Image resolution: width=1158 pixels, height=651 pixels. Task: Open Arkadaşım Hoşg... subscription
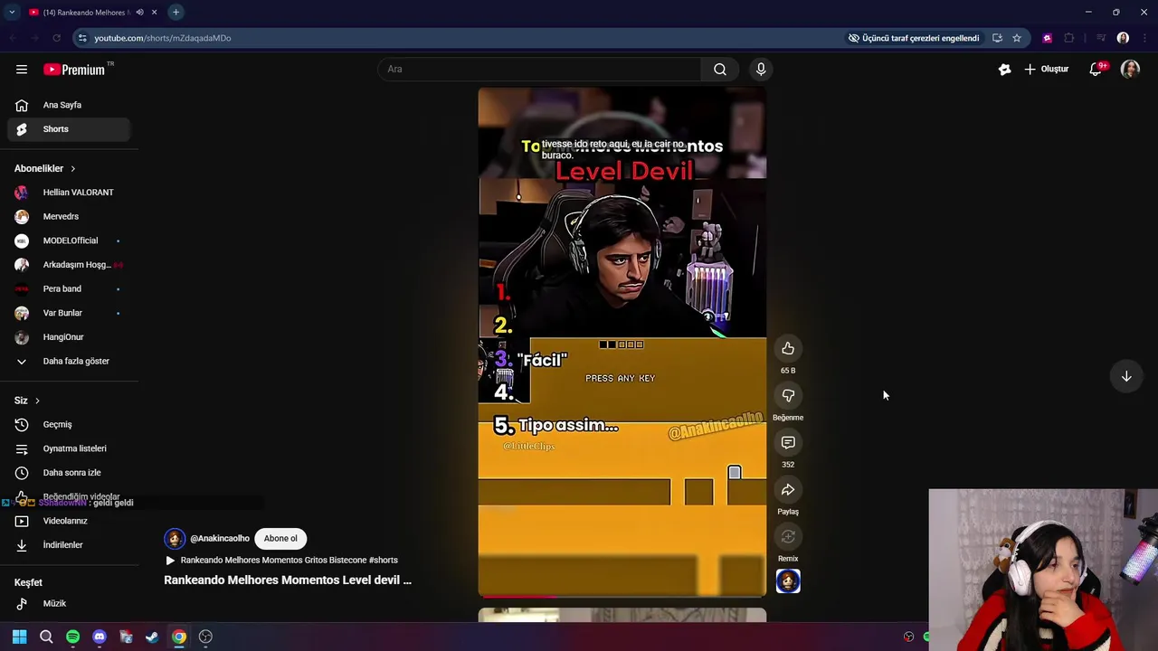[69, 265]
